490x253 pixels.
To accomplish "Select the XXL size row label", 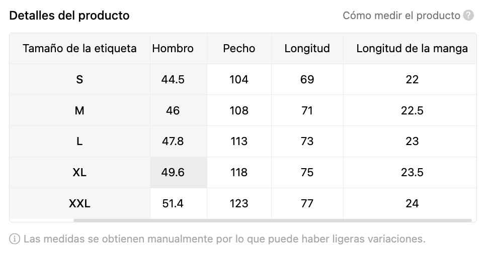I will 79,204.
